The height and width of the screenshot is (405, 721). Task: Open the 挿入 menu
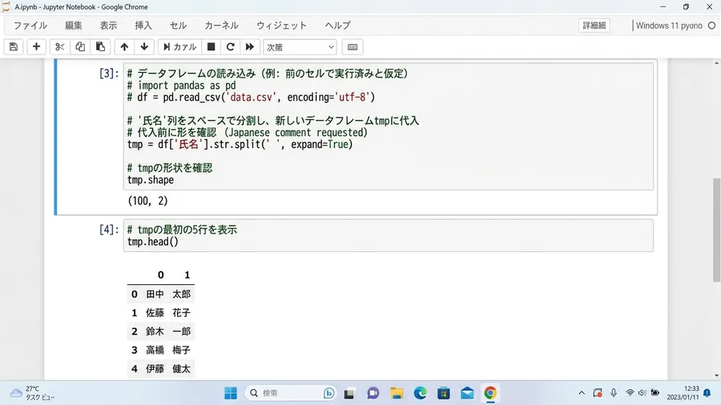pyautogui.click(x=143, y=26)
